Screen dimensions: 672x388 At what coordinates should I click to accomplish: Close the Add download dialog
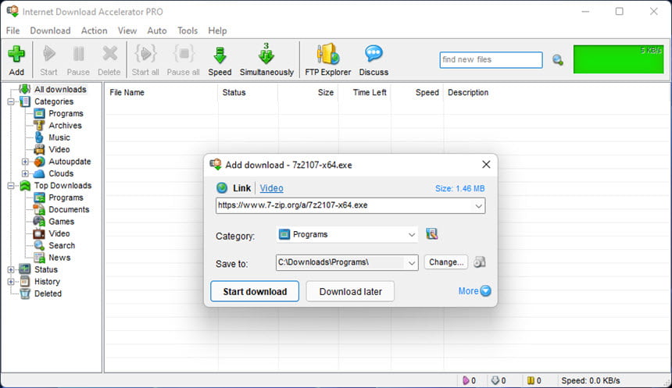click(x=486, y=165)
